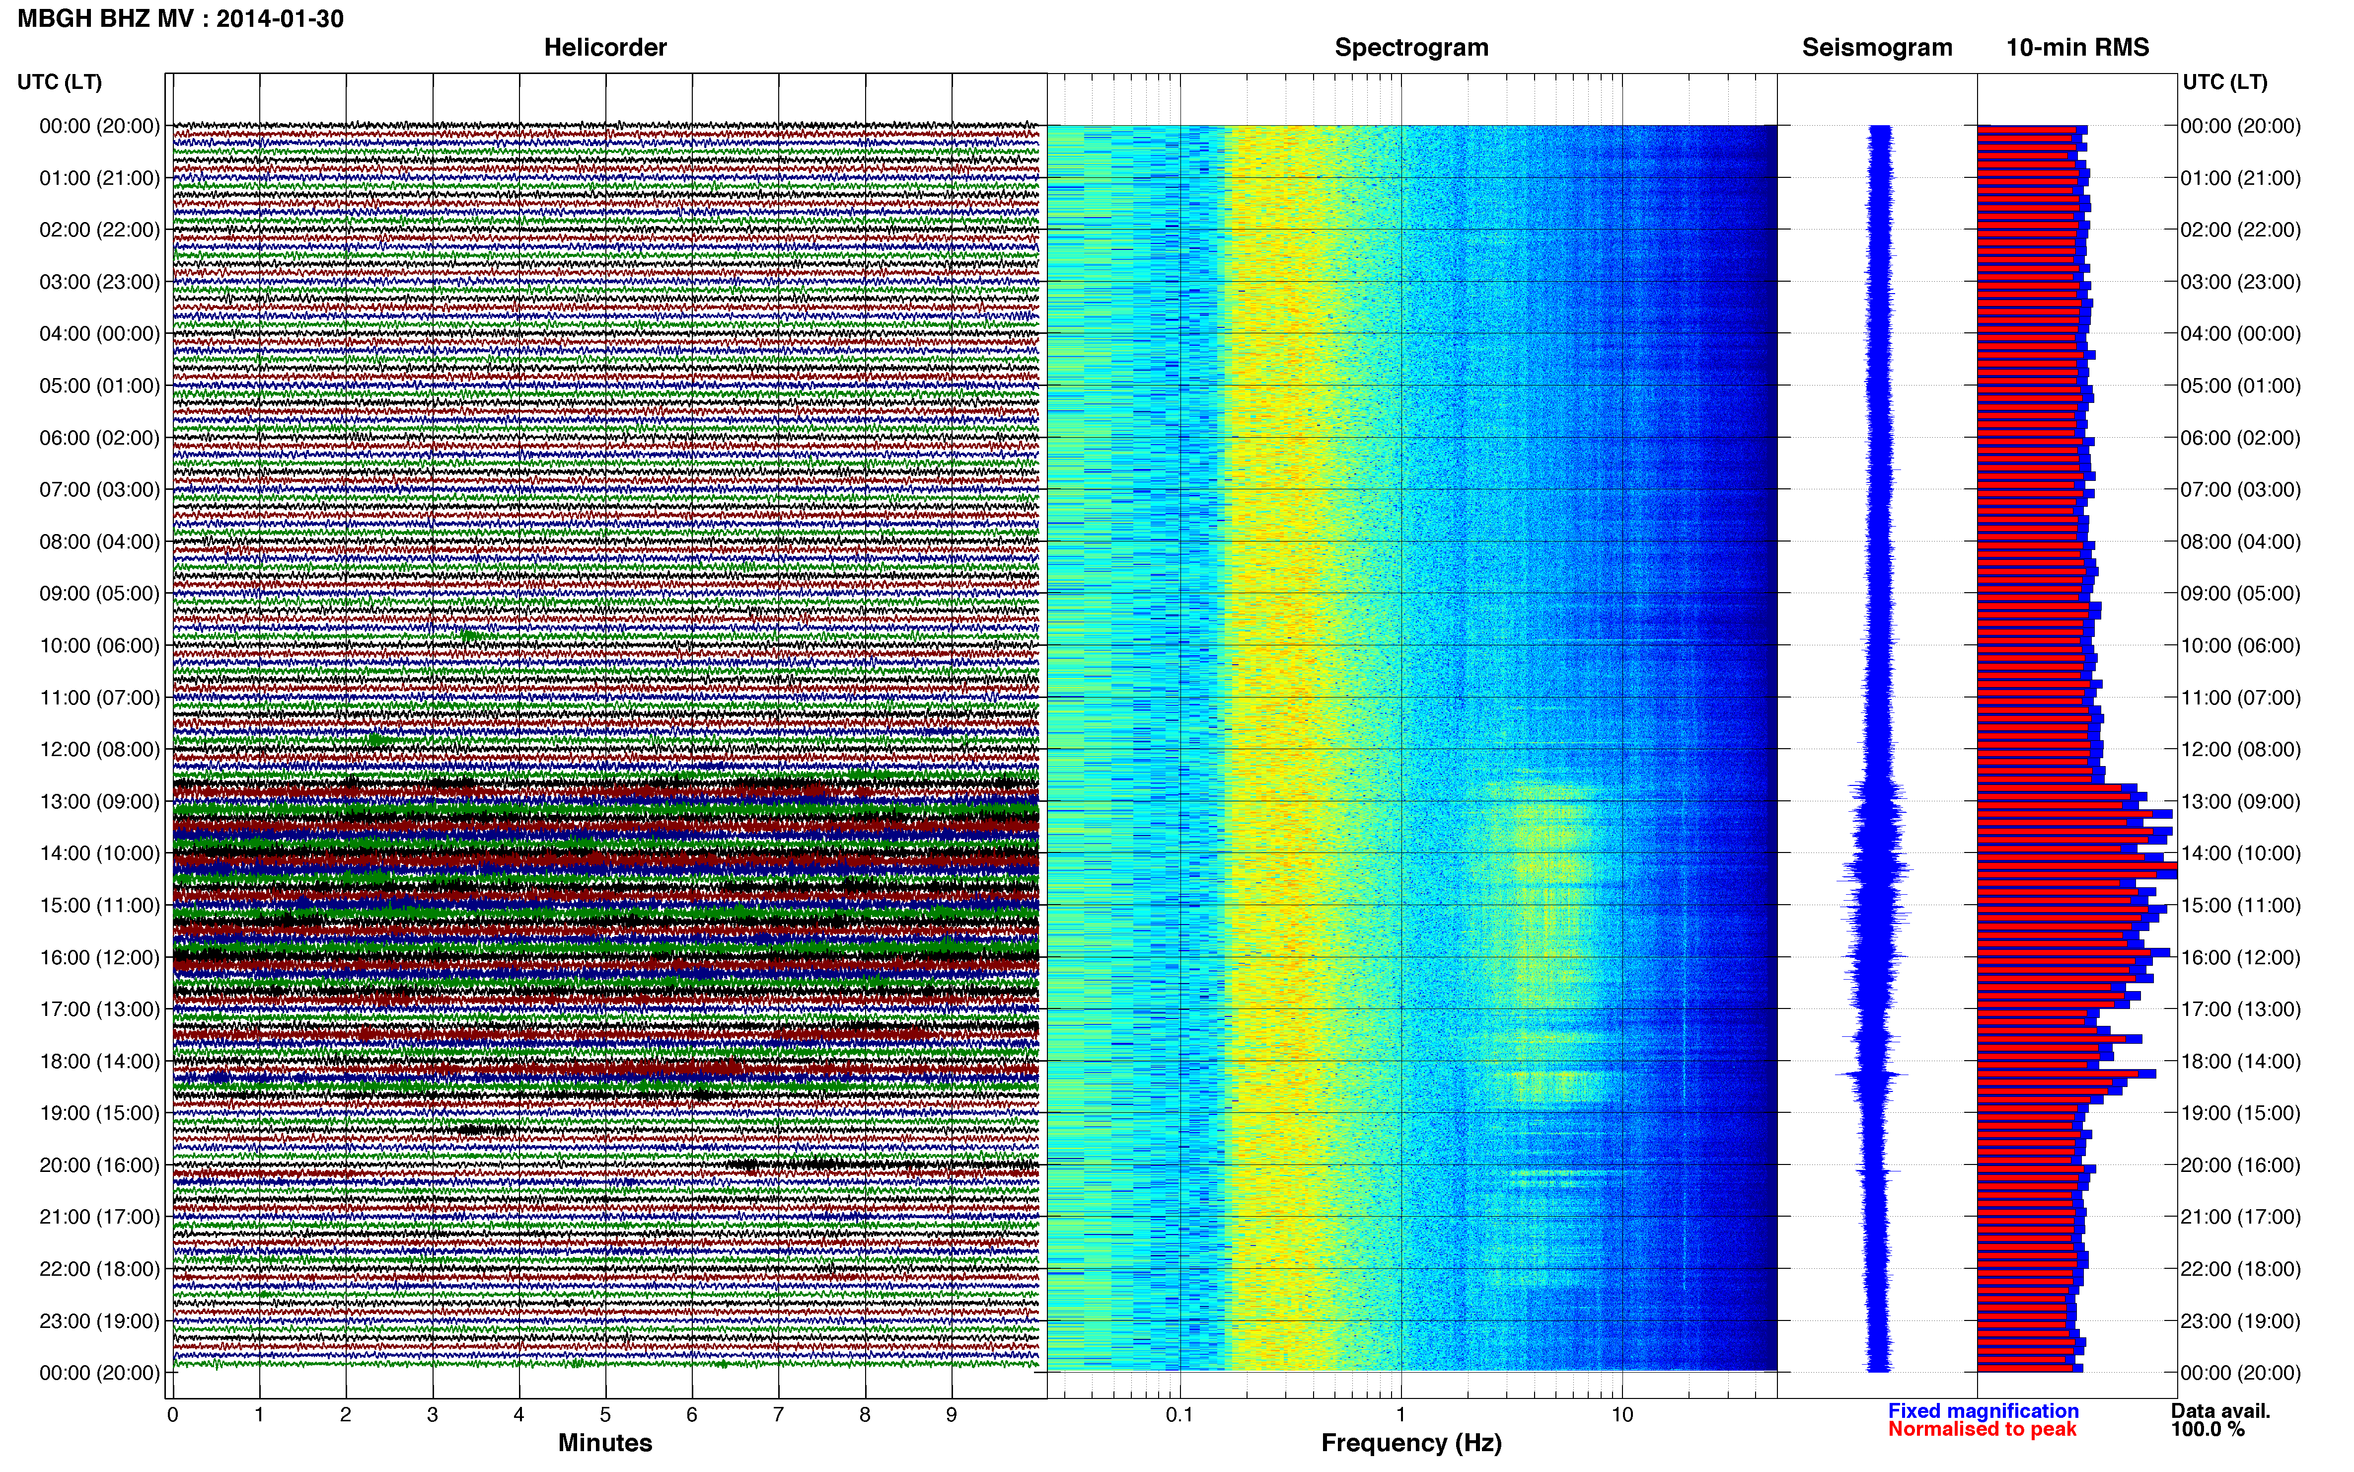Click the '10' frequency axis tick label

point(1621,1415)
